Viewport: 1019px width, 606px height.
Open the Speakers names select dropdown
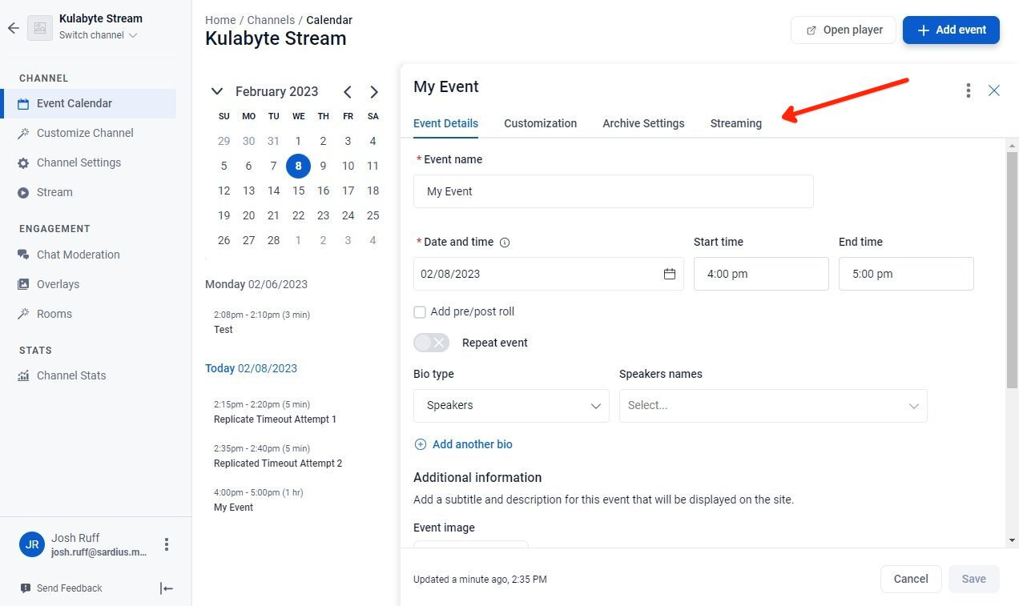click(773, 406)
